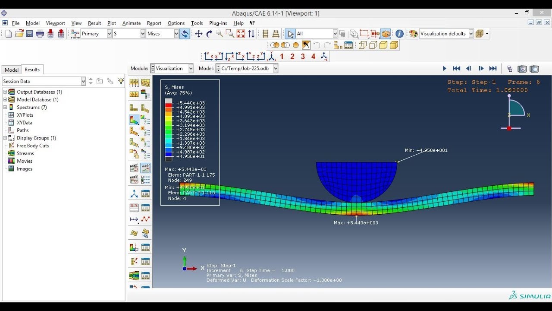Select the Magnify view tool
The width and height of the screenshot is (552, 311).
click(220, 34)
